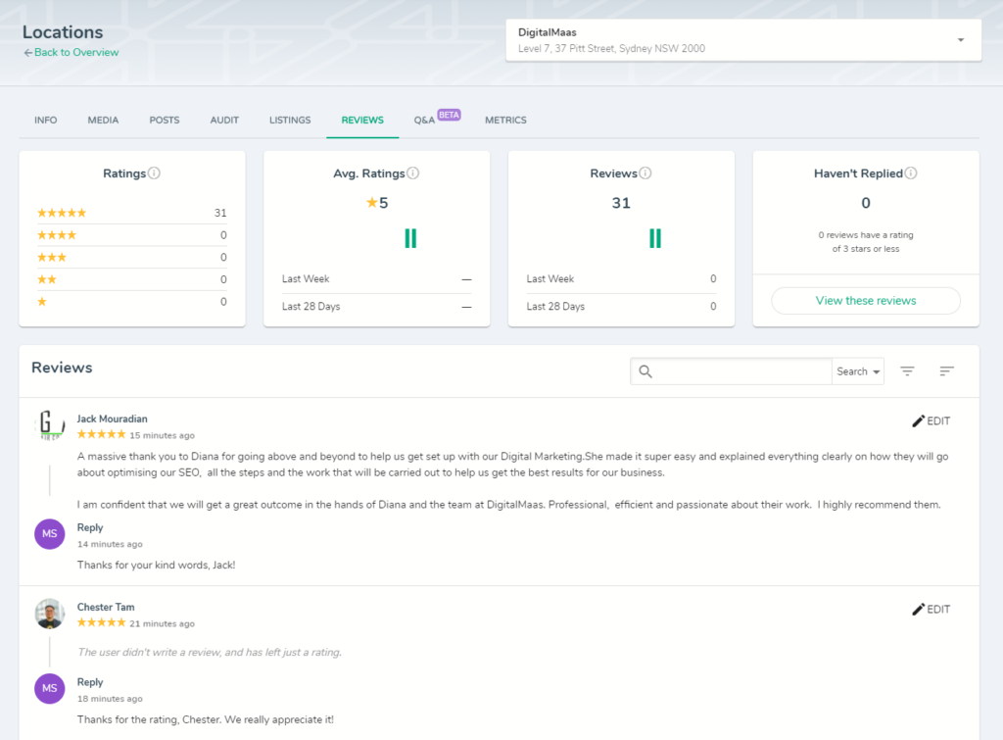This screenshot has height=740, width=1003.
Task: Click the two-star row in Ratings
Action: [x=132, y=279]
